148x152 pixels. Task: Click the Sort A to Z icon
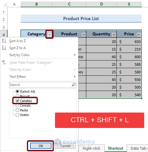pyautogui.click(x=4, y=41)
